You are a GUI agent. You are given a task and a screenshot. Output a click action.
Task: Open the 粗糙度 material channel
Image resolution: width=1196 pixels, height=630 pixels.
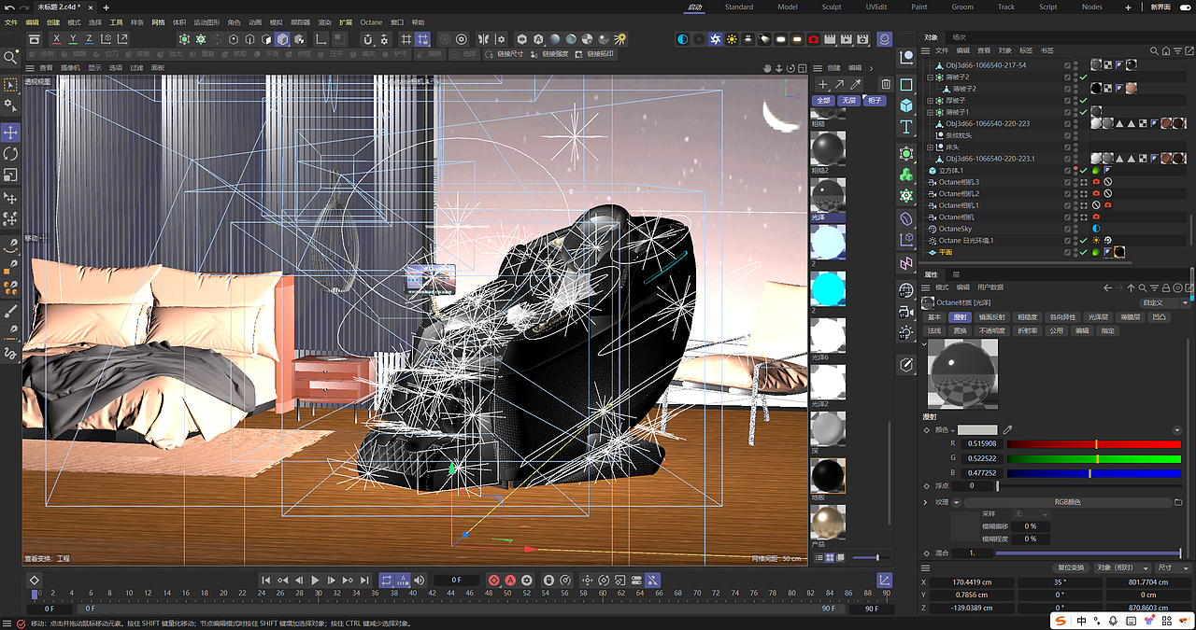[x=1027, y=317]
